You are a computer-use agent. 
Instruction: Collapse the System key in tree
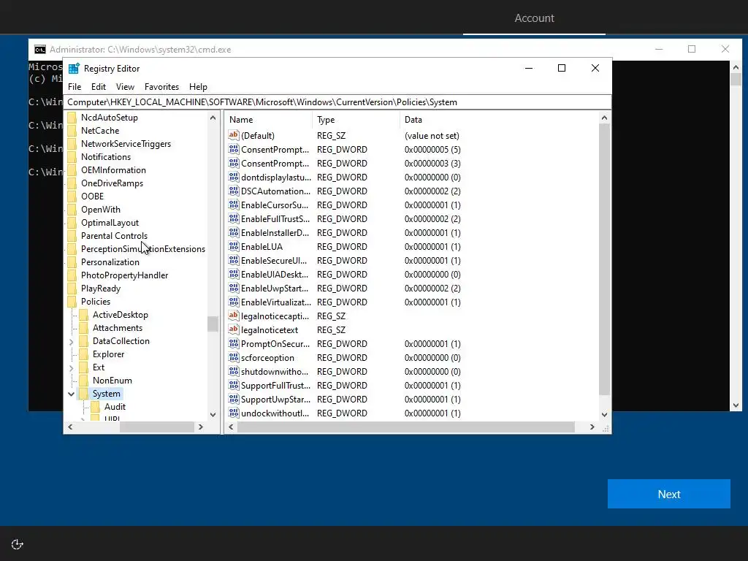coord(71,394)
